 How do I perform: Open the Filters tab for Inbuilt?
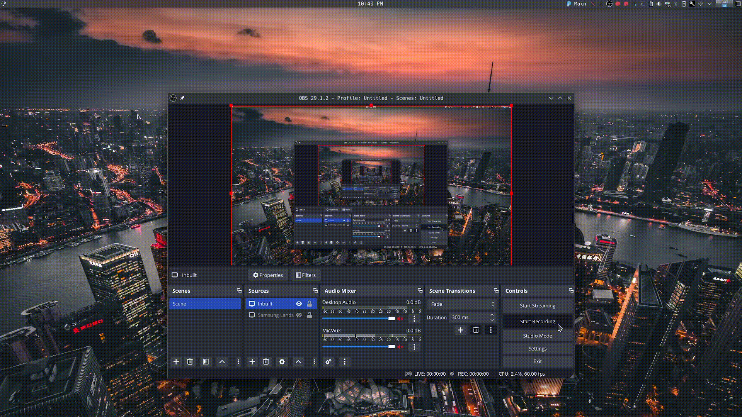coord(305,275)
